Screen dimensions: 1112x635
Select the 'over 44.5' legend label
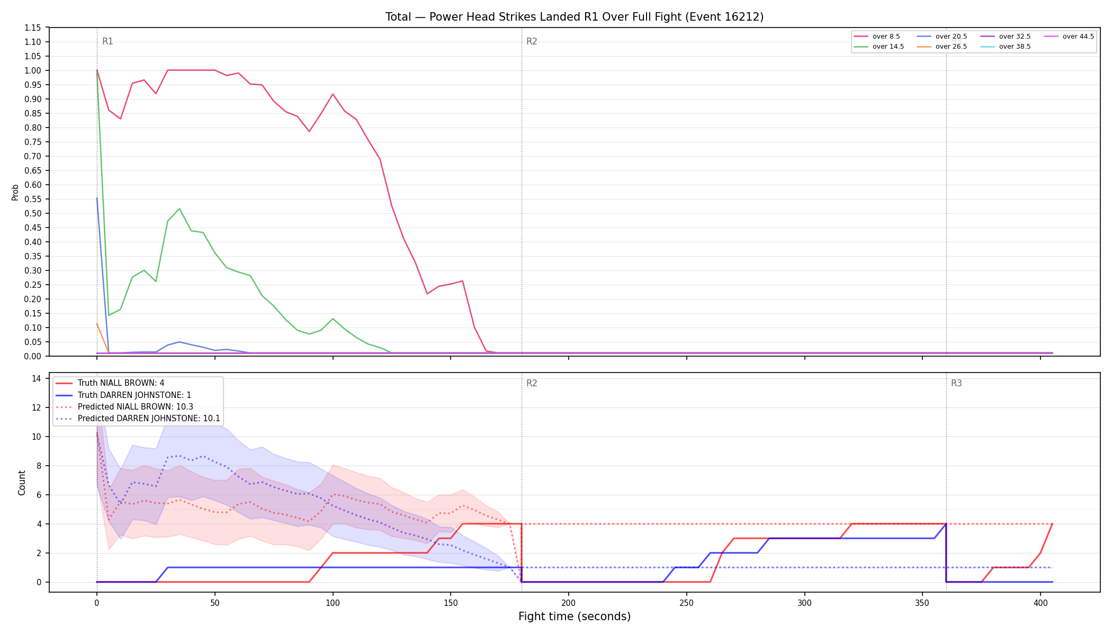pyautogui.click(x=1078, y=37)
